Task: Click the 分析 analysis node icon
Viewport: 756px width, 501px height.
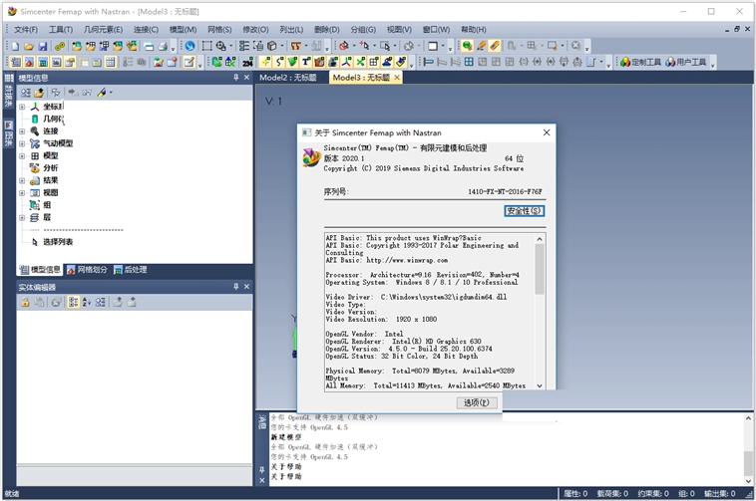Action: click(x=36, y=168)
